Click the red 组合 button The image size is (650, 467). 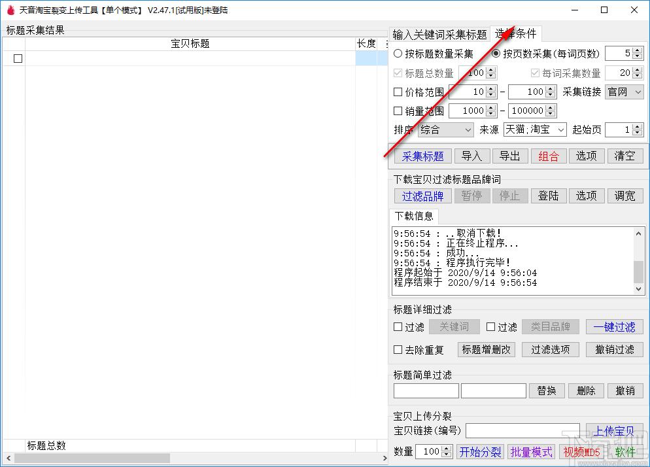pyautogui.click(x=549, y=156)
